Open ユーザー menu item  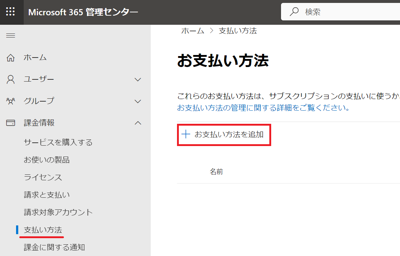[39, 79]
